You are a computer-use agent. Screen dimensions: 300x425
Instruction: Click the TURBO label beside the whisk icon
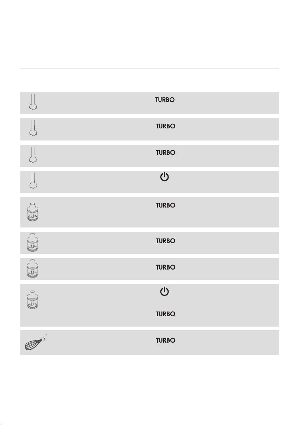pyautogui.click(x=165, y=340)
